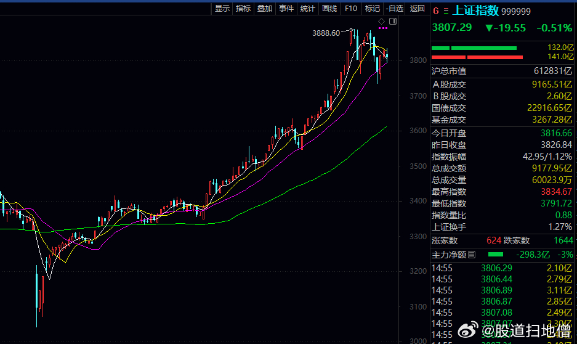This screenshot has width=577, height=344.
Task: Click the green 主力净额 flow bar
Action: pyautogui.click(x=495, y=255)
